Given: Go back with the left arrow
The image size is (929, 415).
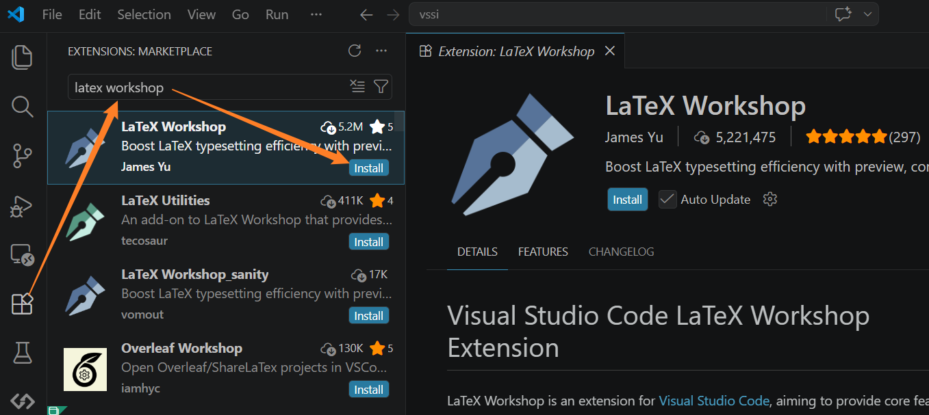Looking at the screenshot, I should click(x=366, y=14).
